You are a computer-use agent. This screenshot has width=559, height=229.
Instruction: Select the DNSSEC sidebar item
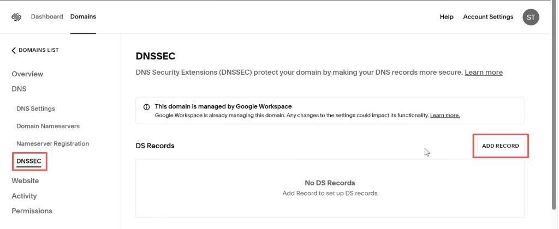(x=29, y=161)
